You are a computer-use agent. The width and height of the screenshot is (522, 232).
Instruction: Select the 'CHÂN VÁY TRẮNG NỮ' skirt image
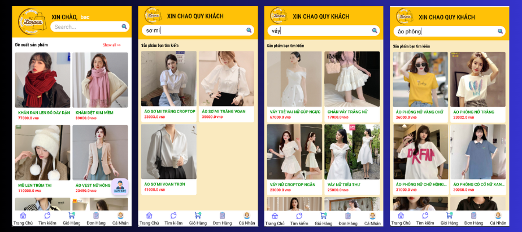[352, 79]
